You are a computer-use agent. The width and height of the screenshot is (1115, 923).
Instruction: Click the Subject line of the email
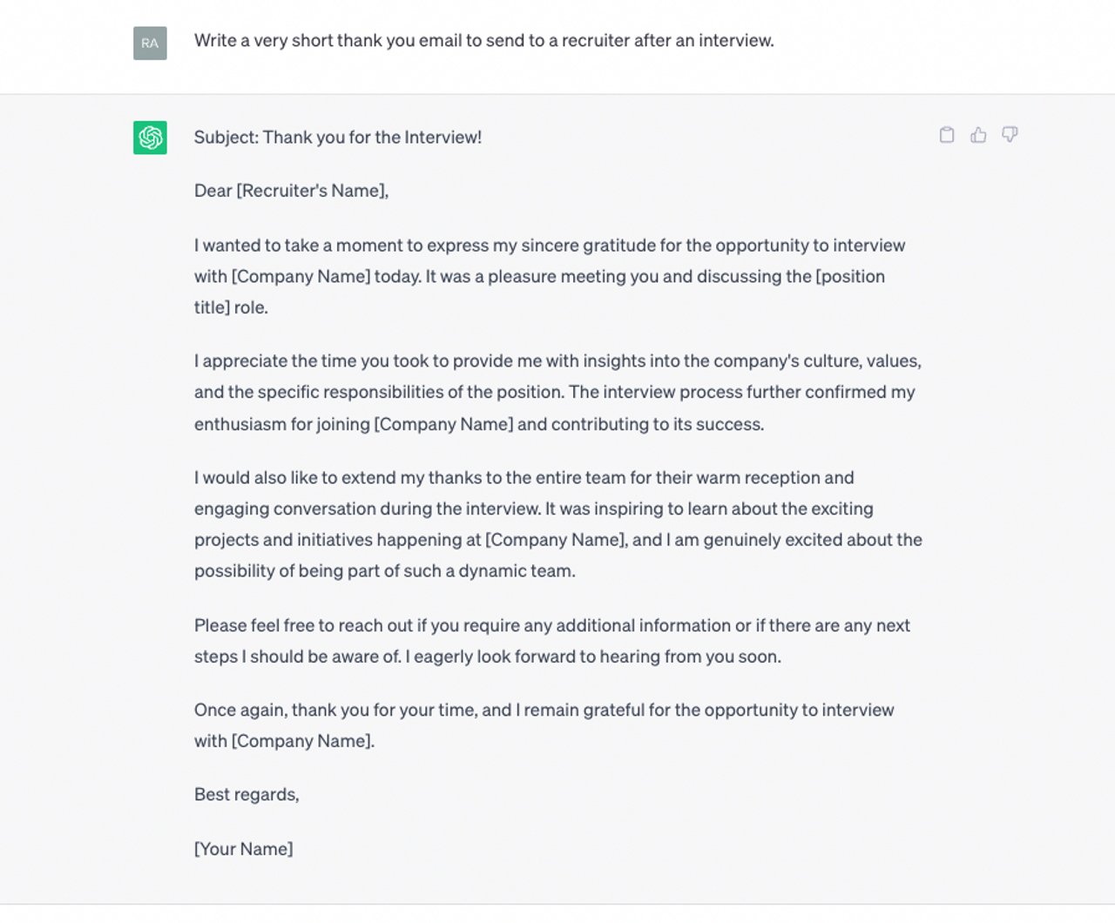[337, 137]
